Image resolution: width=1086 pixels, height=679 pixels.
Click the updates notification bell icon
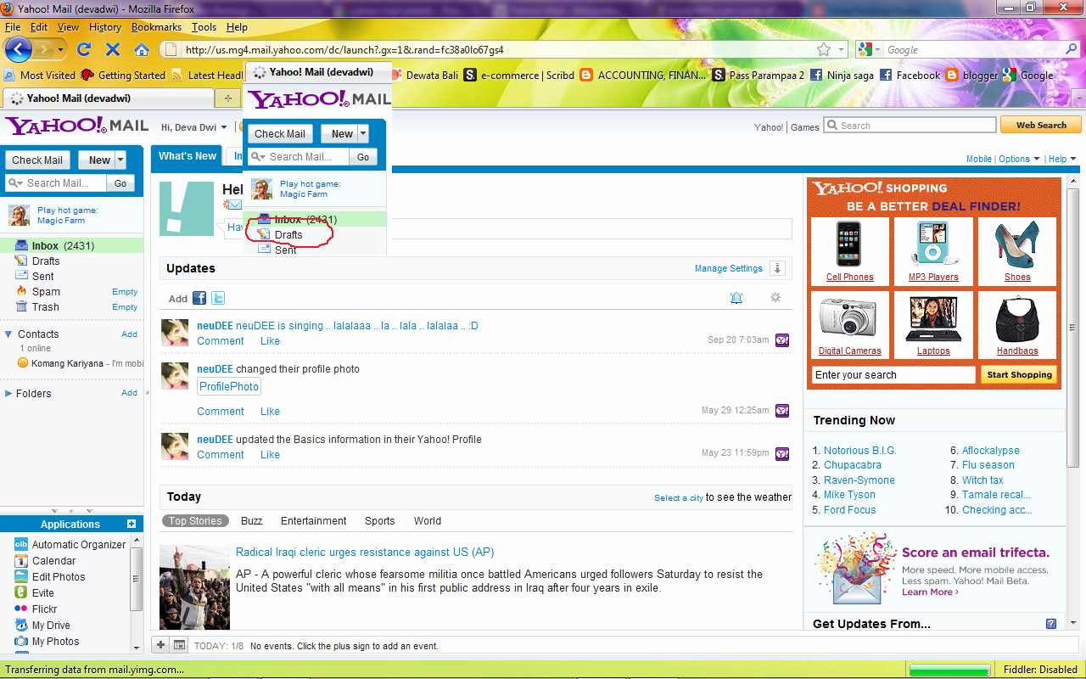[736, 297]
